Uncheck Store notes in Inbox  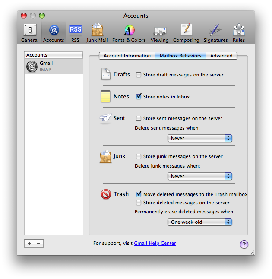click(139, 96)
